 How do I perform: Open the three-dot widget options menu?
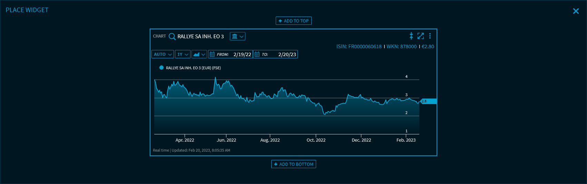(430, 36)
